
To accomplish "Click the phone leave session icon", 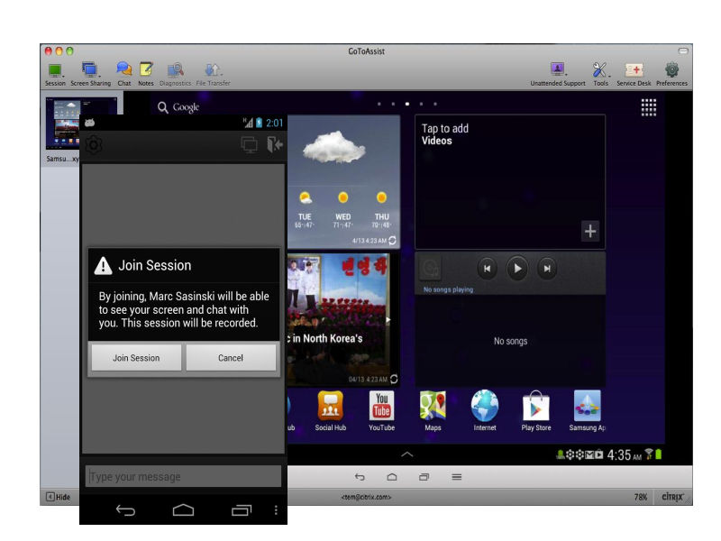I will point(275,145).
